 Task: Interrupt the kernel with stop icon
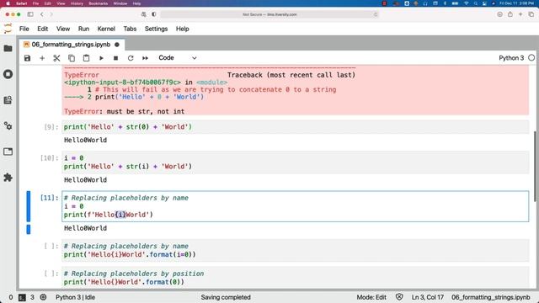[x=116, y=58]
